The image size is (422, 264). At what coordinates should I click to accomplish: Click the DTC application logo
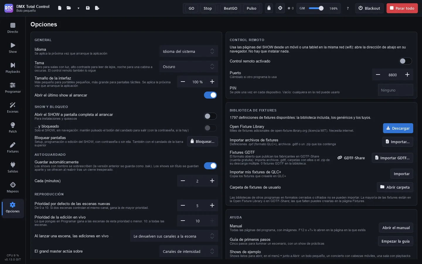(x=9, y=8)
